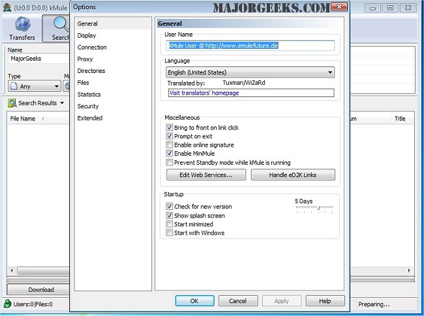Open the Transfers globe icon
Viewport: 424px width, 316px height.
tap(22, 24)
